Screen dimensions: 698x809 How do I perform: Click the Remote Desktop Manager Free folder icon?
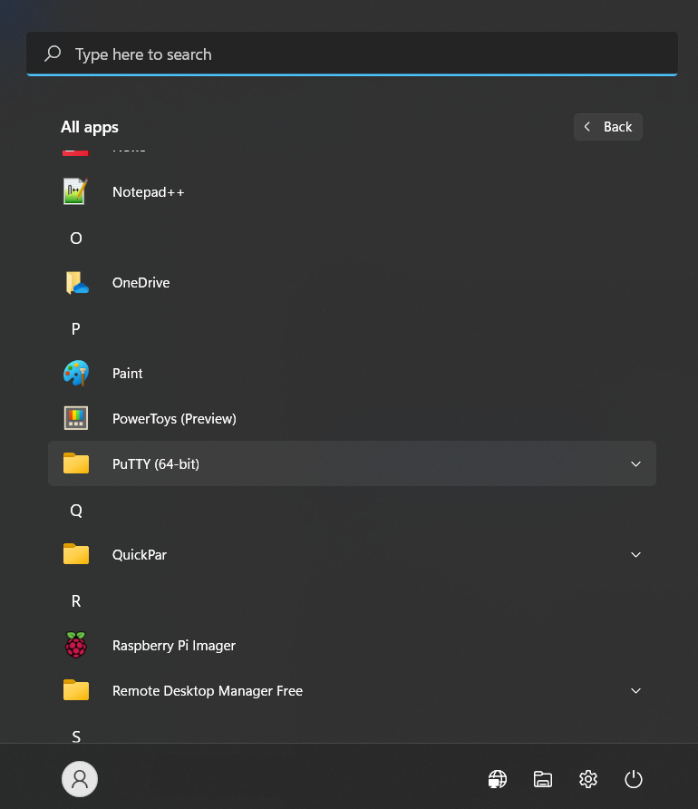click(76, 690)
